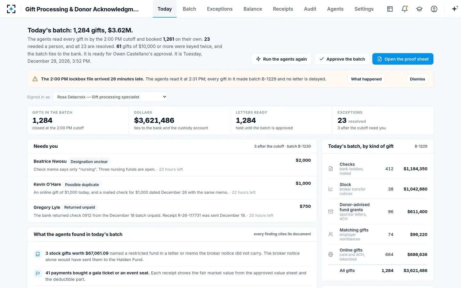
Task: Switch to the Today tab
Action: [165, 9]
